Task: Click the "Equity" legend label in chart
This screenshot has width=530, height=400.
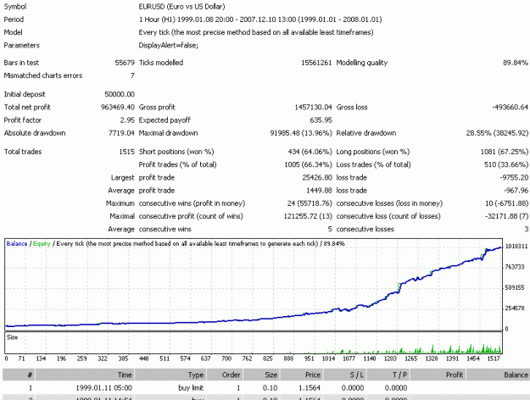Action: point(42,243)
